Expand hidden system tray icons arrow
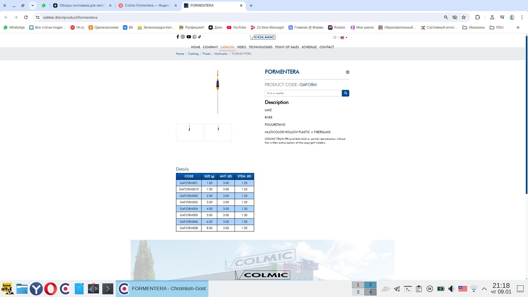 click(x=484, y=289)
